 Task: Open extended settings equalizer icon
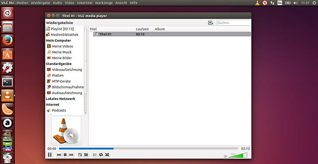click(x=86, y=155)
